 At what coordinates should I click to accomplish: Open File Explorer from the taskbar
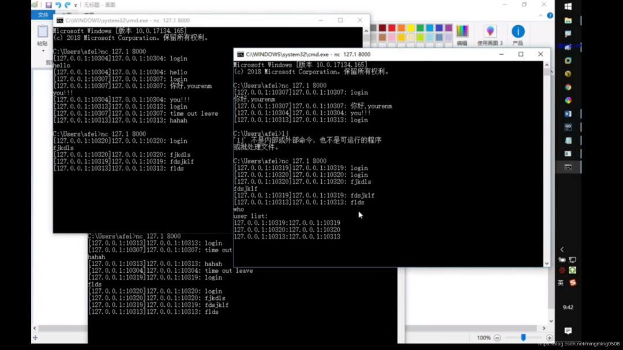click(568, 20)
